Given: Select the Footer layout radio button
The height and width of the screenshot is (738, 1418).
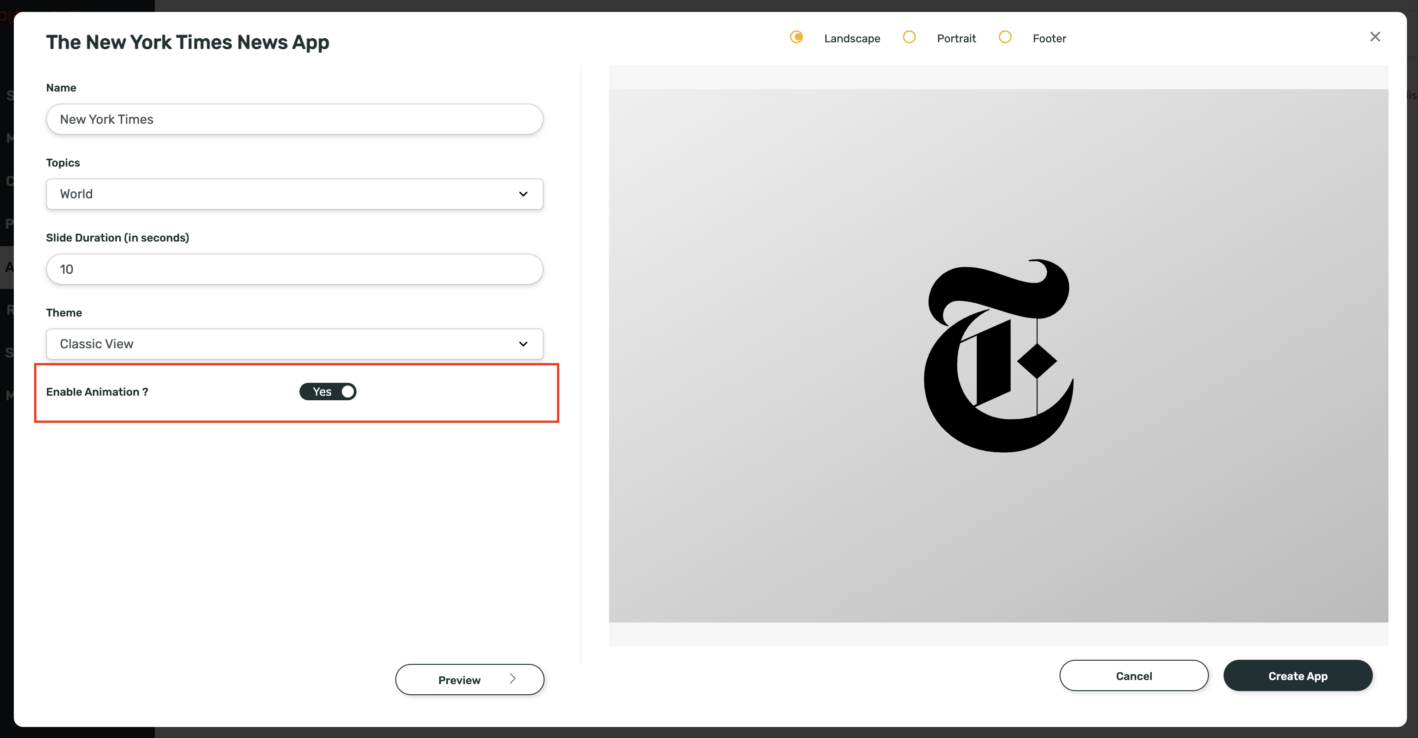Looking at the screenshot, I should tap(1005, 37).
